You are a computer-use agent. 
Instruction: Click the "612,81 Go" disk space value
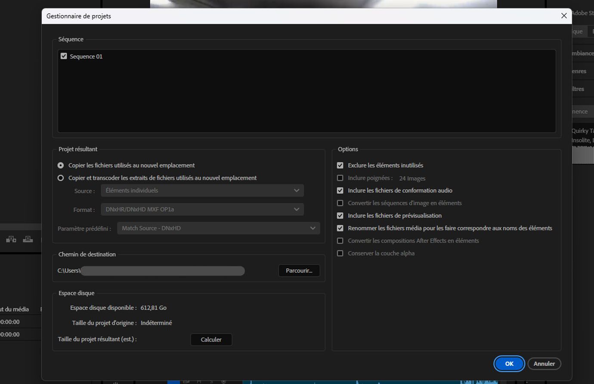pyautogui.click(x=154, y=308)
